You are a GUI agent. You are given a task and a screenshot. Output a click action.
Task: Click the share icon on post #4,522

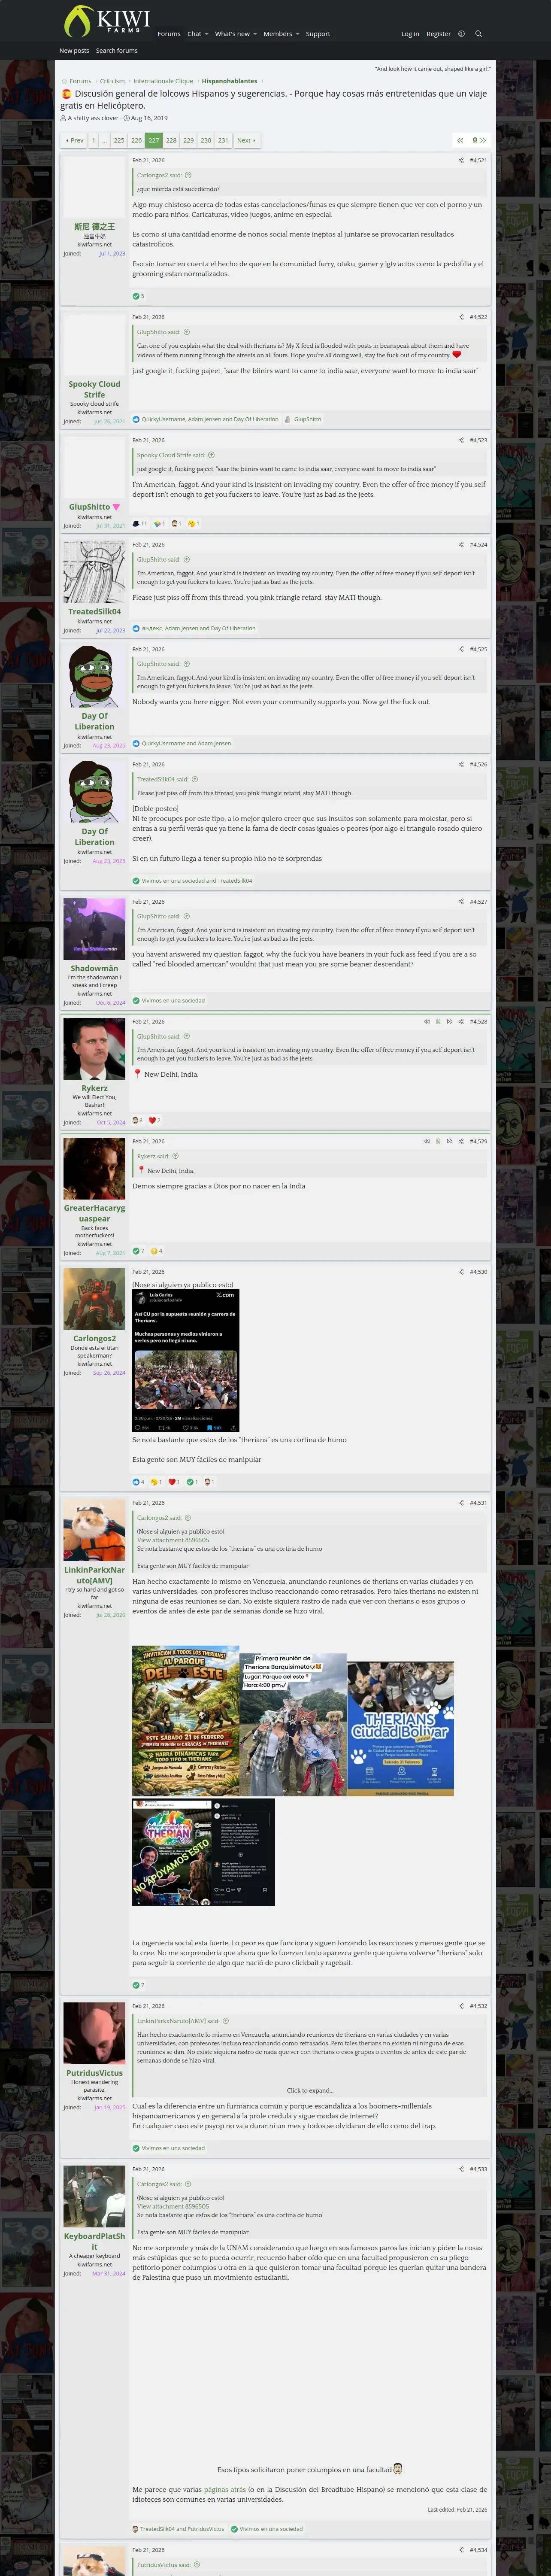pos(461,317)
